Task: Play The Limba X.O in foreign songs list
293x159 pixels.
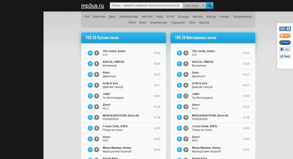Action: (x=179, y=53)
